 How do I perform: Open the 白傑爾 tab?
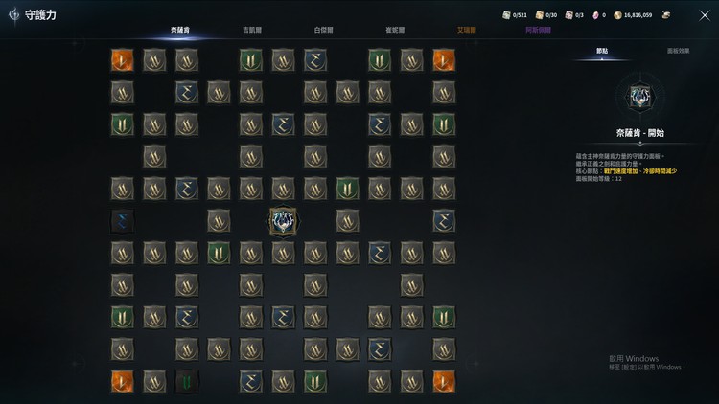point(323,30)
